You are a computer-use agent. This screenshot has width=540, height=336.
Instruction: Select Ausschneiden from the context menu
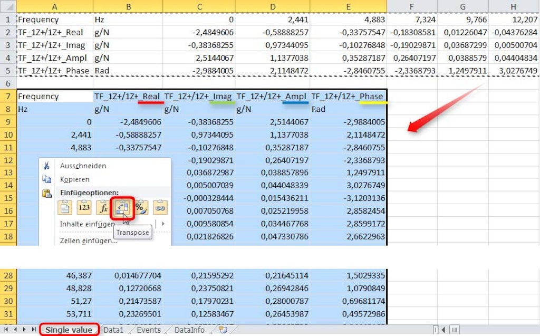click(x=83, y=166)
